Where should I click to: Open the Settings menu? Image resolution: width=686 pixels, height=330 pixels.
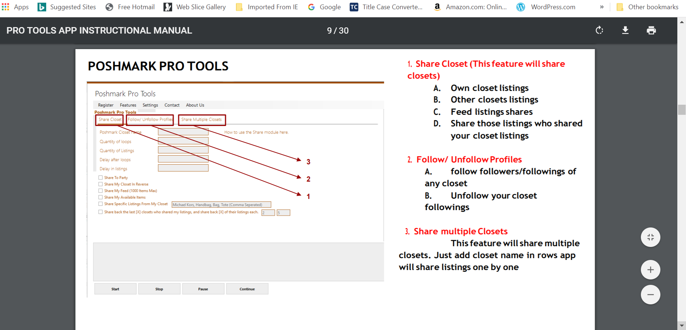click(150, 105)
